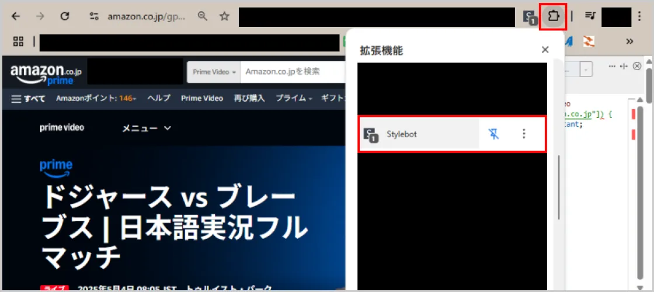The width and height of the screenshot is (654, 292).
Task: Click the Stylebot icon in extensions list
Action: (371, 135)
